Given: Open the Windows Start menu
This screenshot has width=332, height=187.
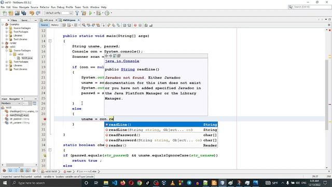Looking at the screenshot, I should pos(5,183).
